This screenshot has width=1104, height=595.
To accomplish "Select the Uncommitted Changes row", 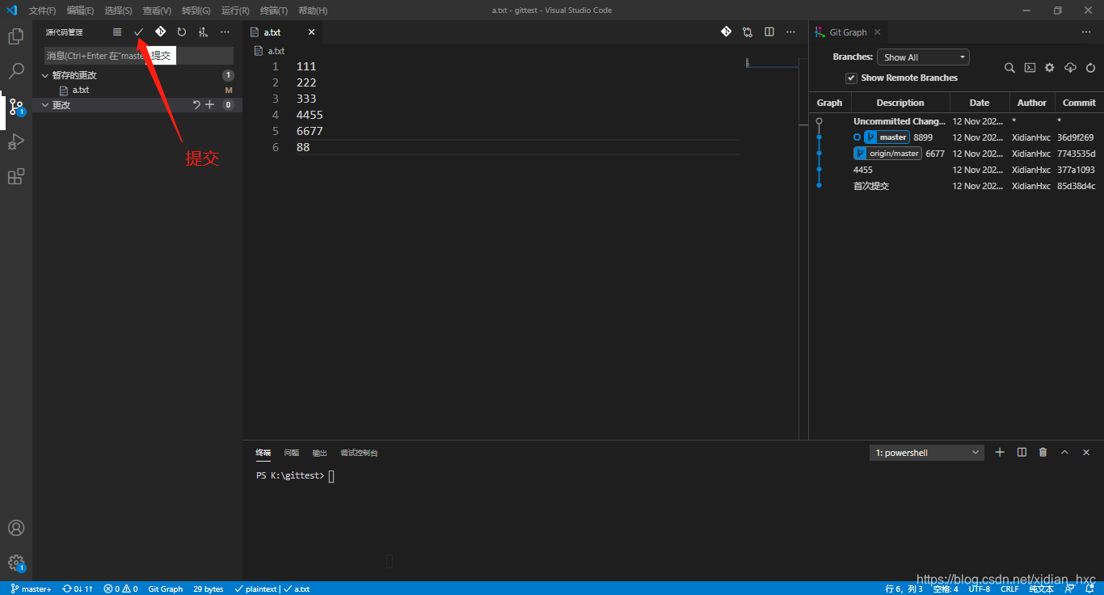I will tap(956, 121).
